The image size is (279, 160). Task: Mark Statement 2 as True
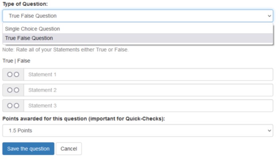10,90
